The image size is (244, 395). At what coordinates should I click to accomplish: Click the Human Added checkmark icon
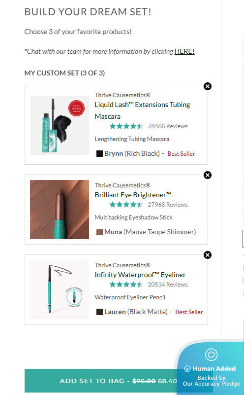(x=187, y=369)
